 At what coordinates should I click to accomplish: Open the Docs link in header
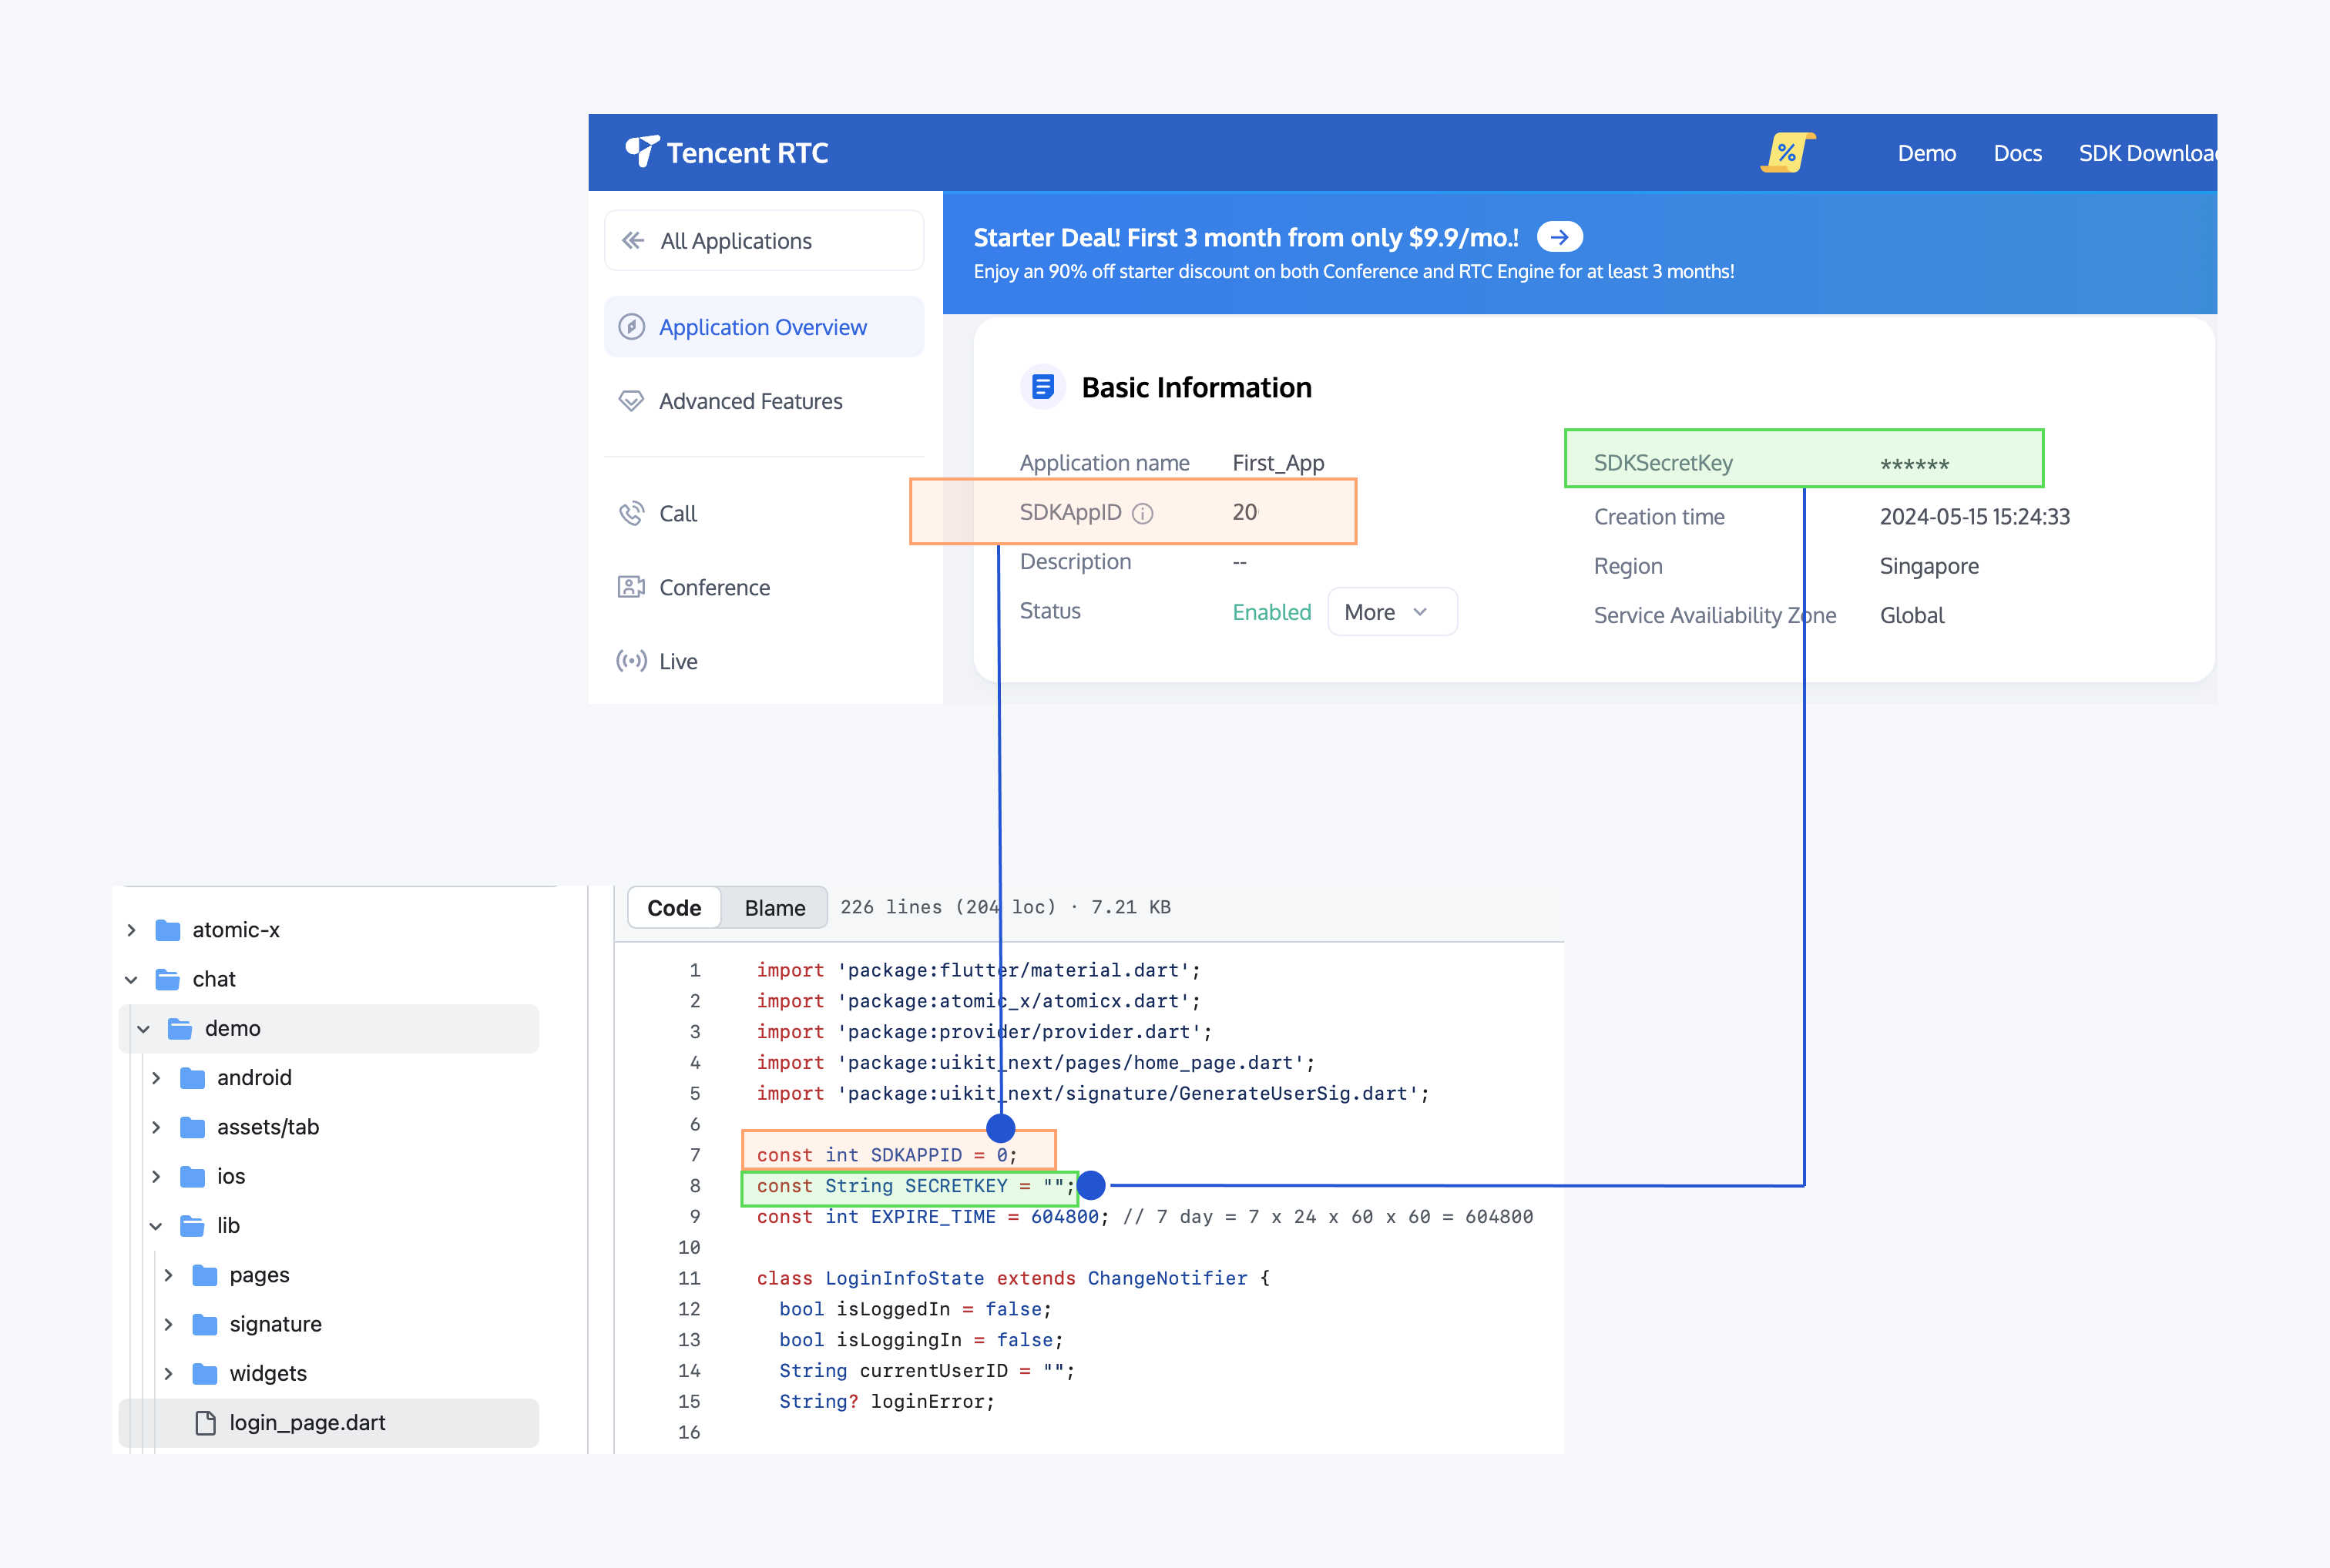pyautogui.click(x=2017, y=153)
